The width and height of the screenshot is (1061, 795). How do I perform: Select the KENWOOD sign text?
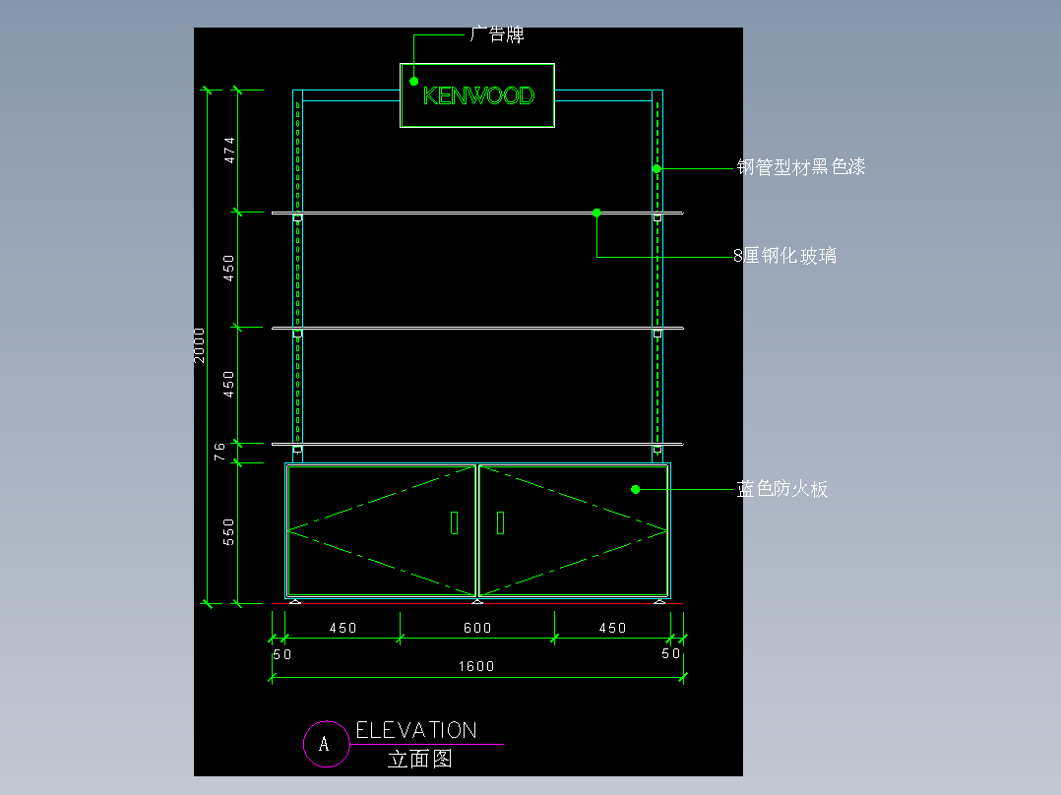click(478, 95)
